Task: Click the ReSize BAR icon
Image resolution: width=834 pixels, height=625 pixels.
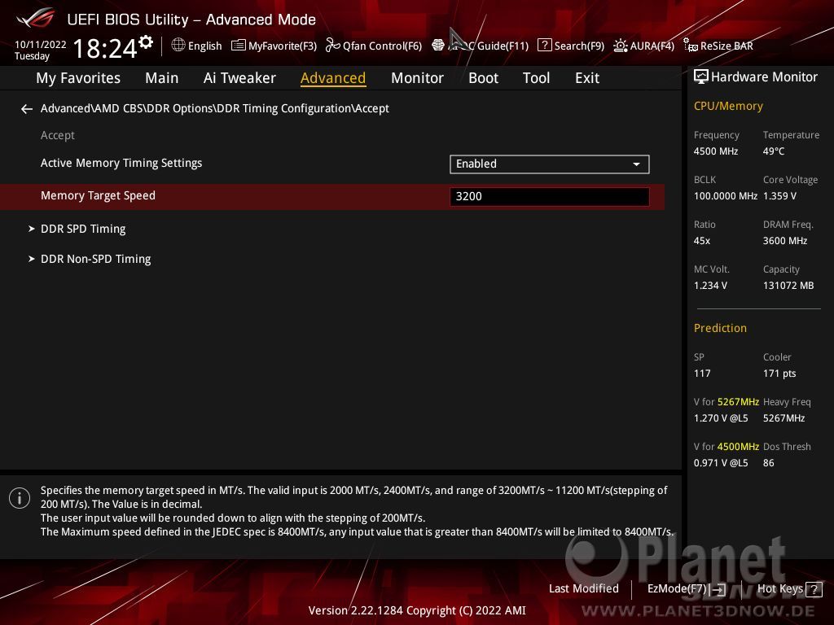Action: pyautogui.click(x=691, y=46)
